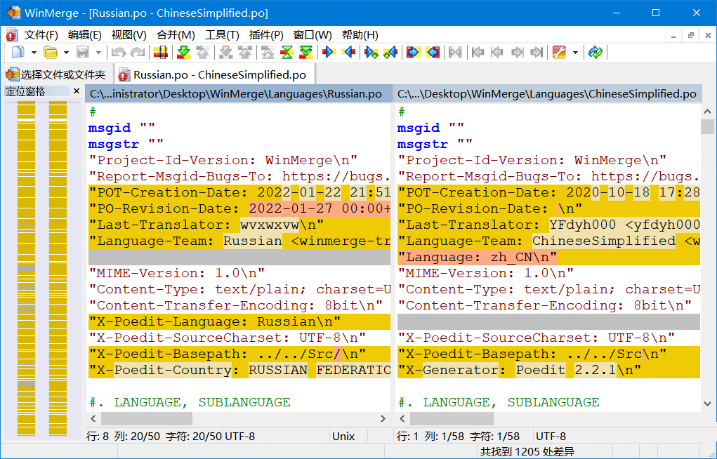Click left pane scroll-left arrow
717x459 pixels.
click(x=93, y=418)
